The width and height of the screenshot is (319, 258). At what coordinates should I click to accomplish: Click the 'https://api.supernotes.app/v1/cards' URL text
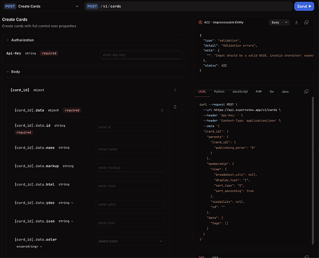tap(246, 110)
